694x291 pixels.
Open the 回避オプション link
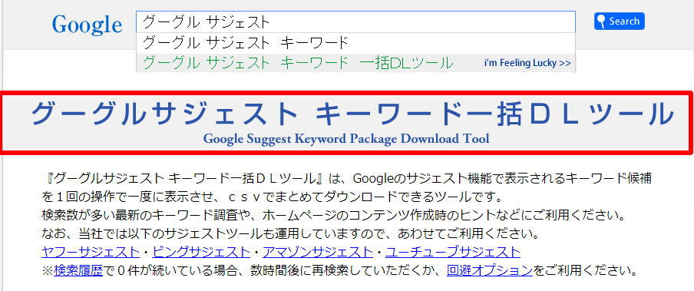[x=490, y=270]
